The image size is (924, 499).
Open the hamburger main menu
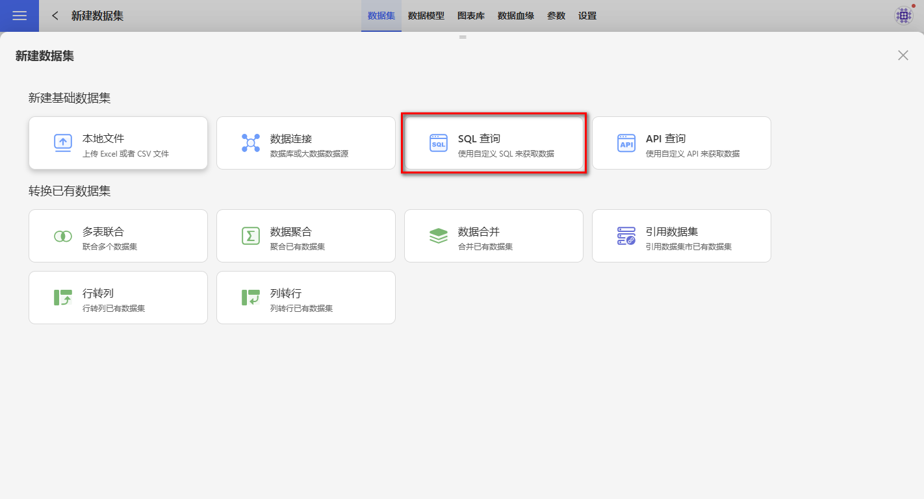point(19,16)
